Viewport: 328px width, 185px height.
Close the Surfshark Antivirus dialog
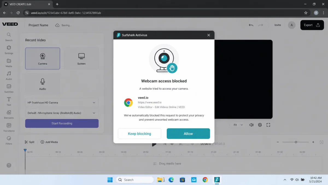[x=209, y=35]
